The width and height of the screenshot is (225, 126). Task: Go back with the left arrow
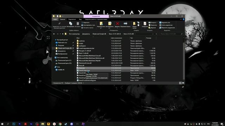pyautogui.click(x=54, y=34)
